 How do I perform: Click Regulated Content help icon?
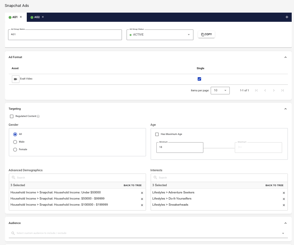[x=38, y=116]
